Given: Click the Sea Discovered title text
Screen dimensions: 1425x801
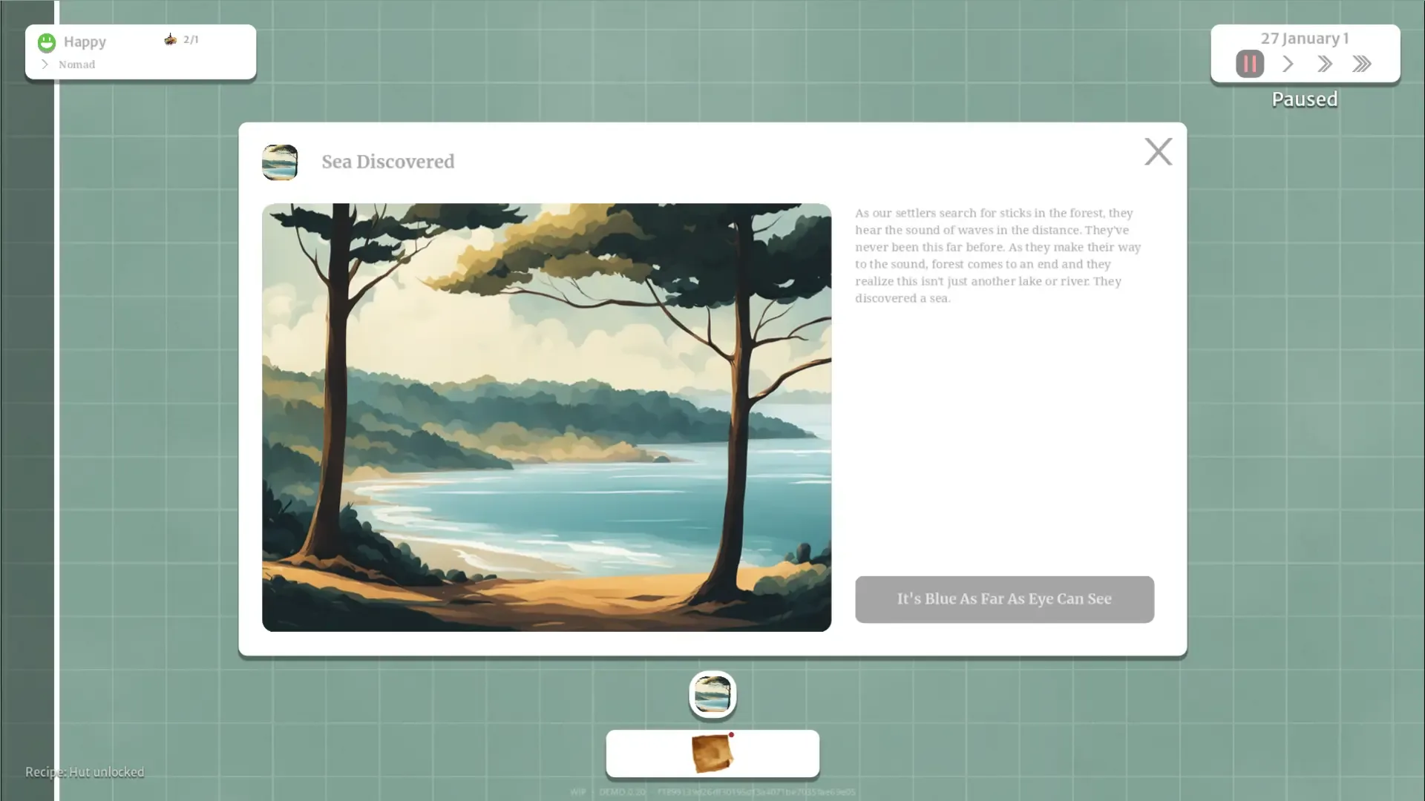Looking at the screenshot, I should click(x=387, y=162).
